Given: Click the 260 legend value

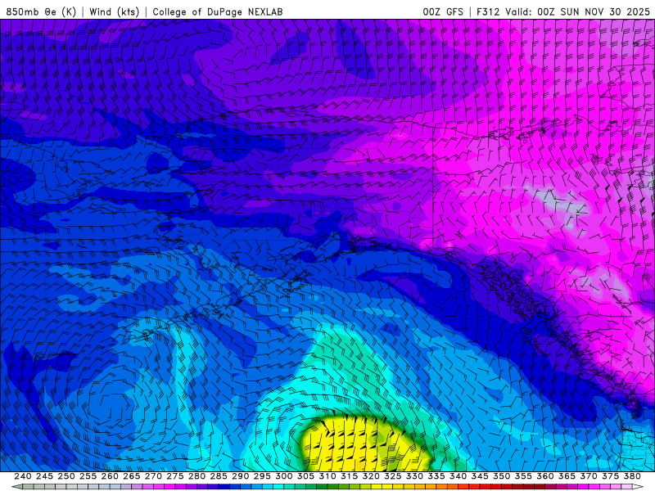Looking at the screenshot, I should point(110,476).
